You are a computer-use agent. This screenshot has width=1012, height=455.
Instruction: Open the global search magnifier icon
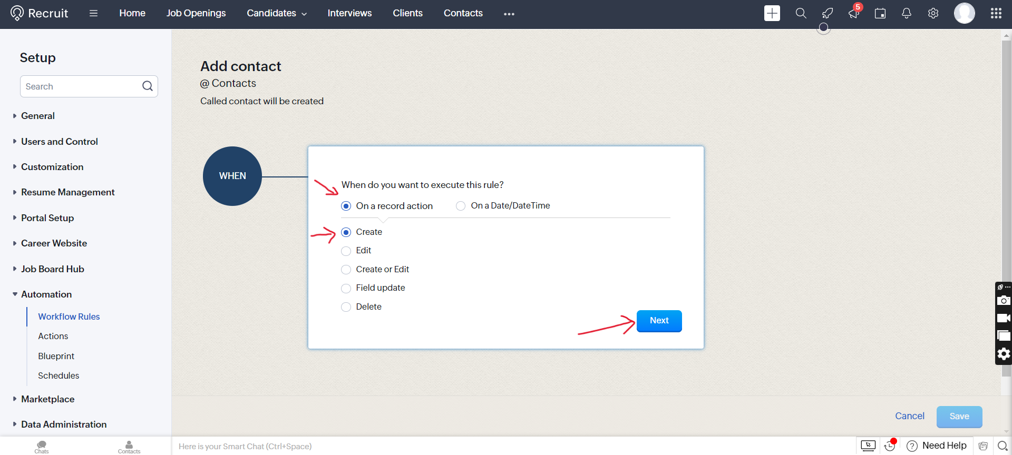tap(801, 13)
